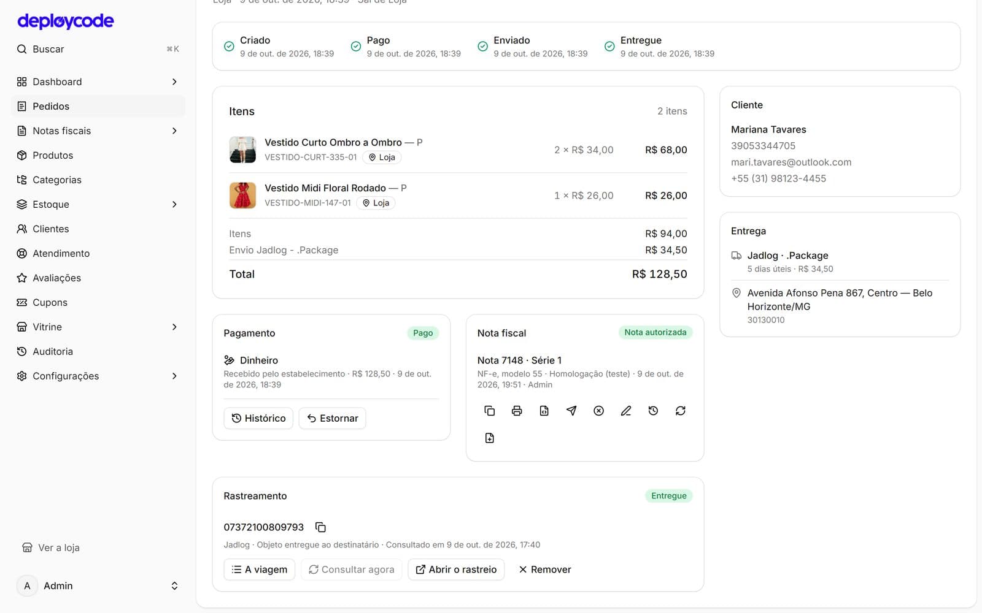Open the pencil edit icon in Nota fiscal
The height and width of the screenshot is (613, 982).
click(626, 411)
